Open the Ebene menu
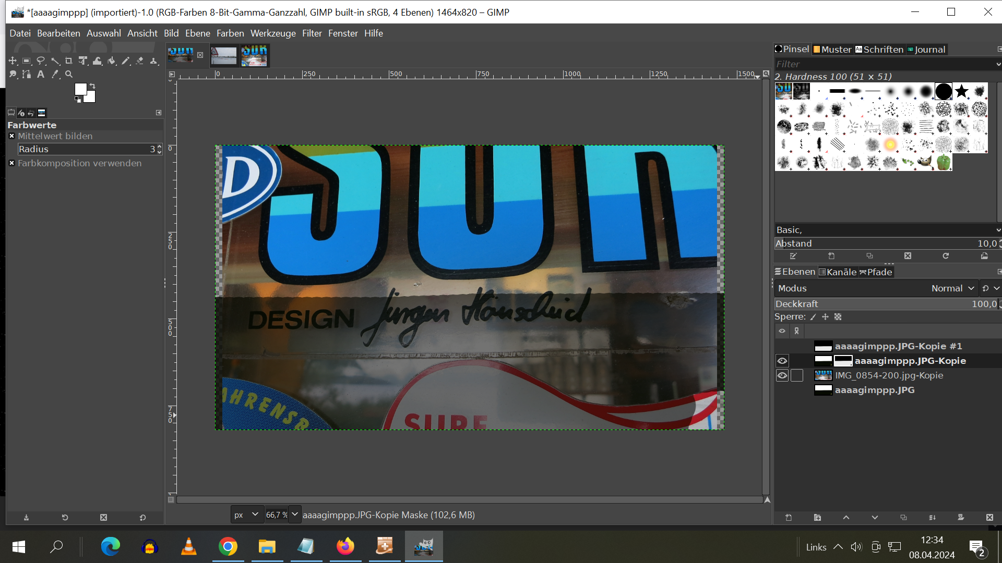Image resolution: width=1002 pixels, height=563 pixels. tap(198, 33)
